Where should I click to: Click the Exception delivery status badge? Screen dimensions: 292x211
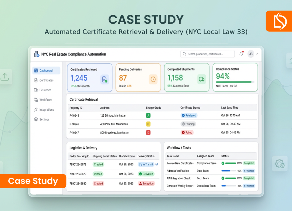point(146,184)
